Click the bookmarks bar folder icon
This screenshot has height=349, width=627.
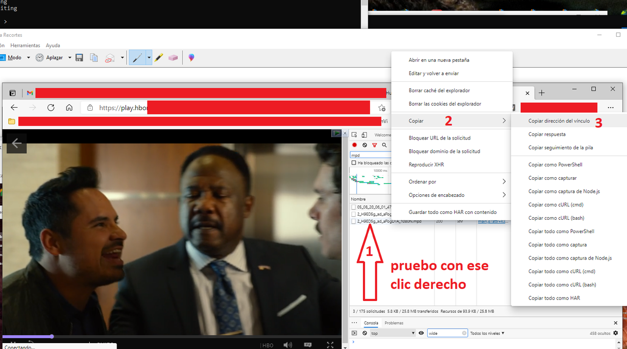12,121
